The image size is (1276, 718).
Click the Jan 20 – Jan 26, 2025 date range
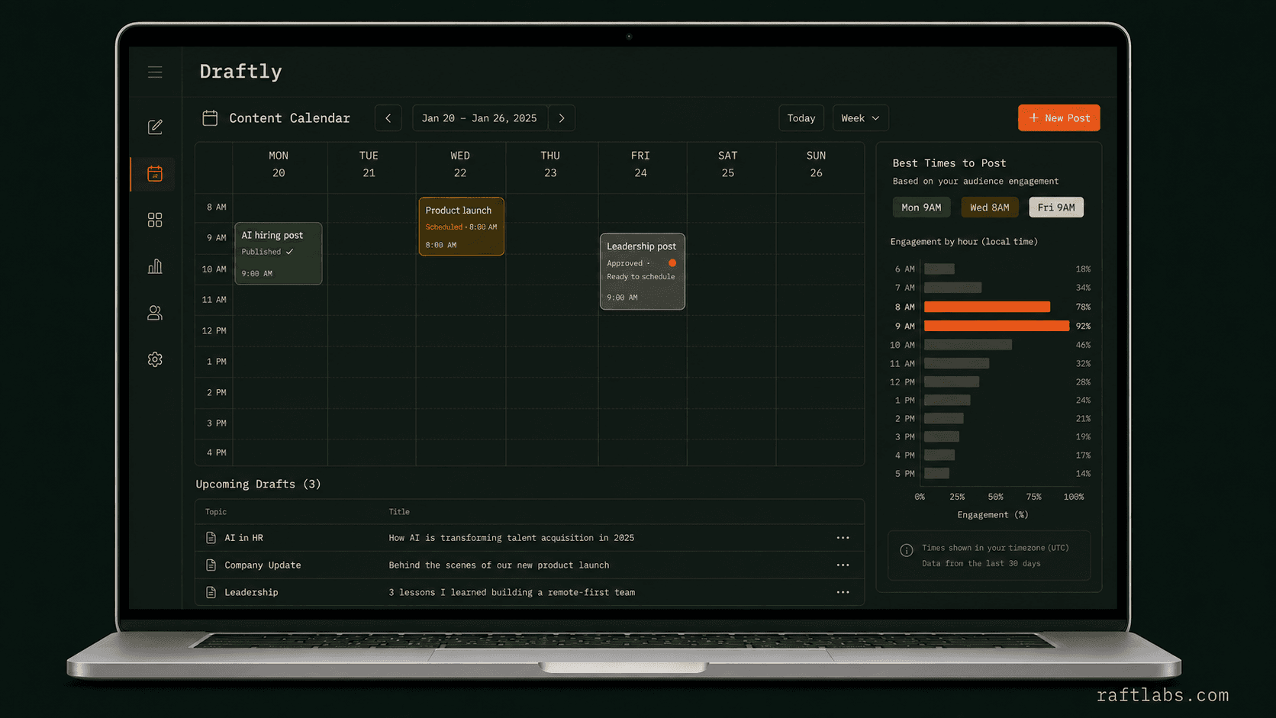click(x=479, y=118)
